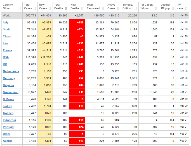Open the Iran country link
Image resolution: width=191 pixels, height=146 pixels.
pos(5,43)
